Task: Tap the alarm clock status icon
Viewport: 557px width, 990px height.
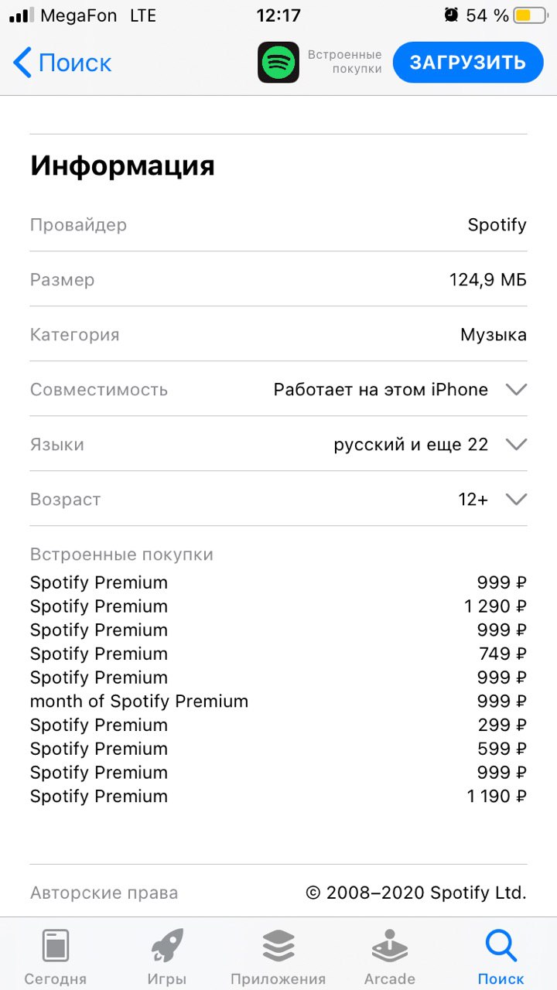Action: pyautogui.click(x=451, y=15)
